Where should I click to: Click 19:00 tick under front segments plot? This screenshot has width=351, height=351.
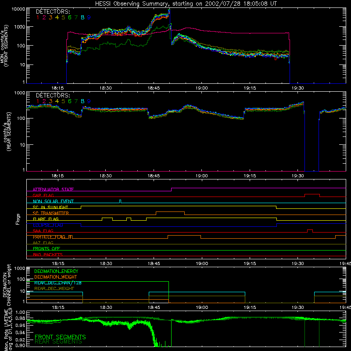pos(201,88)
